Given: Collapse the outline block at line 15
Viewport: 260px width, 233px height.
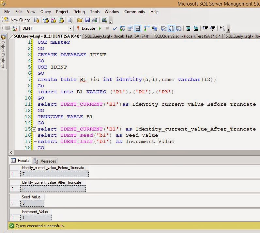Looking at the screenshot, I should point(34,129).
